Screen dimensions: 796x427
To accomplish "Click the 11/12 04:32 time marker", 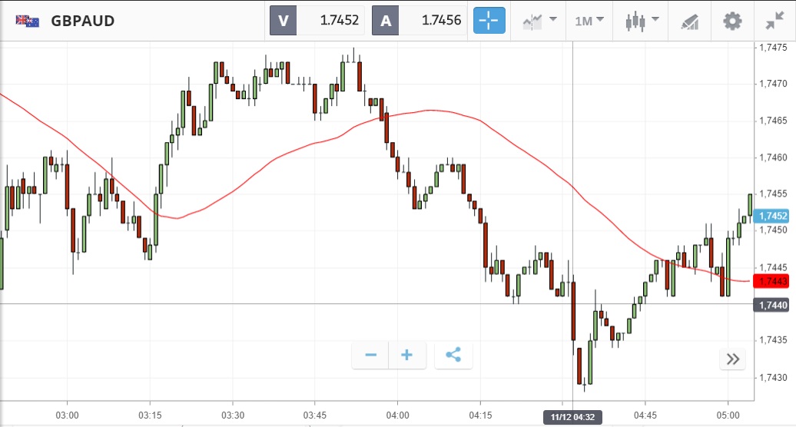I will 572,418.
